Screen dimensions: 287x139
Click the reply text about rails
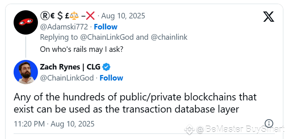(x=81, y=50)
